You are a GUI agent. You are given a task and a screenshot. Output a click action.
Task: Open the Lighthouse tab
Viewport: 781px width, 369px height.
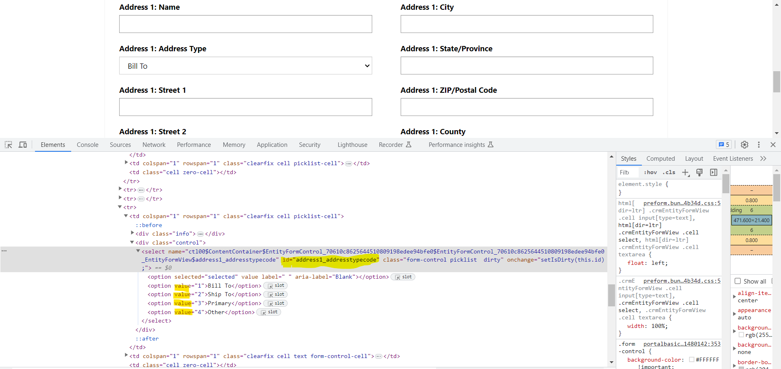tap(352, 145)
